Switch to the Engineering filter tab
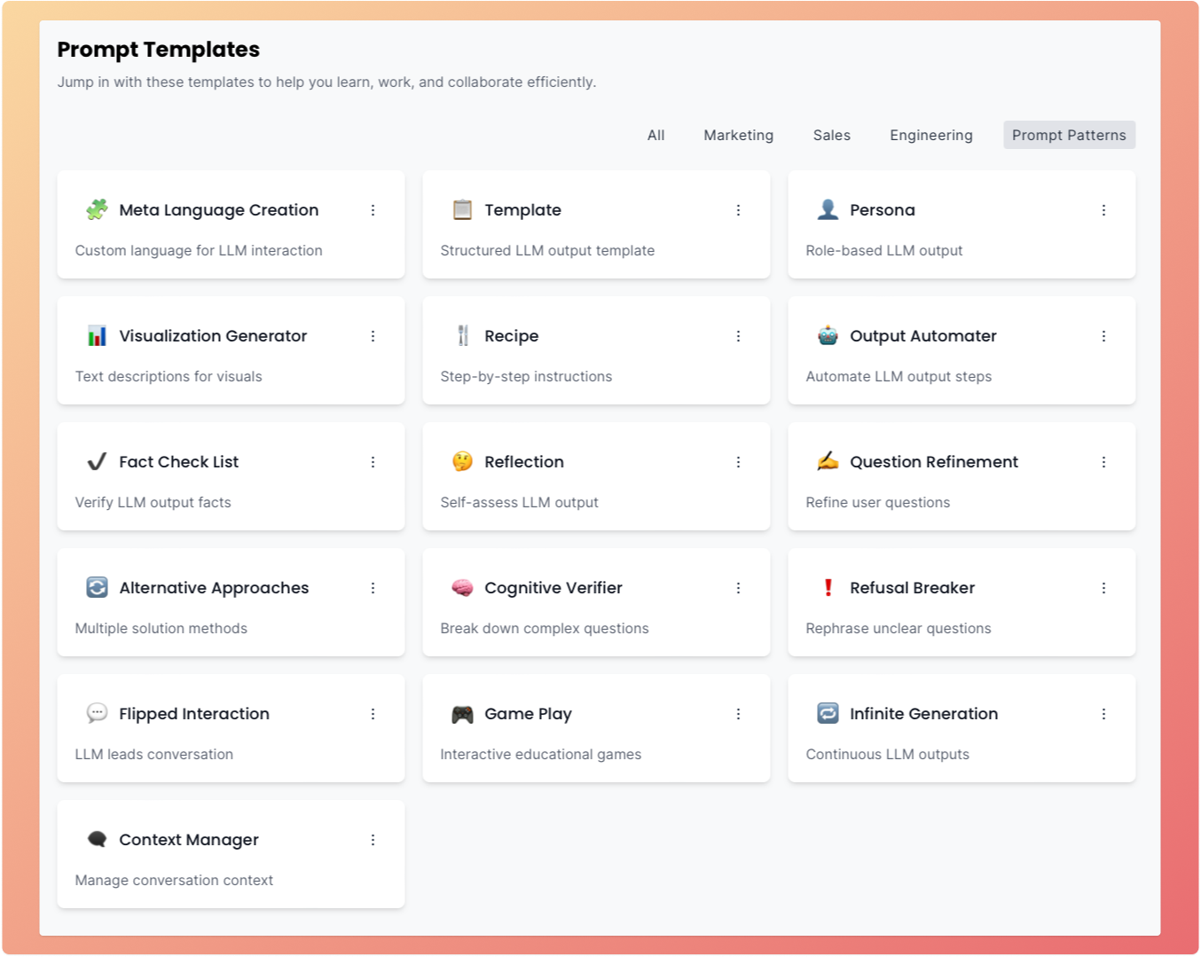 930,135
